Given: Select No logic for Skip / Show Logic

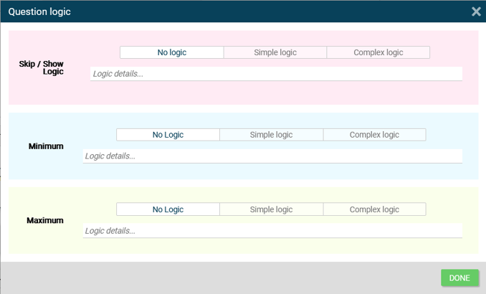Looking at the screenshot, I should coord(172,52).
